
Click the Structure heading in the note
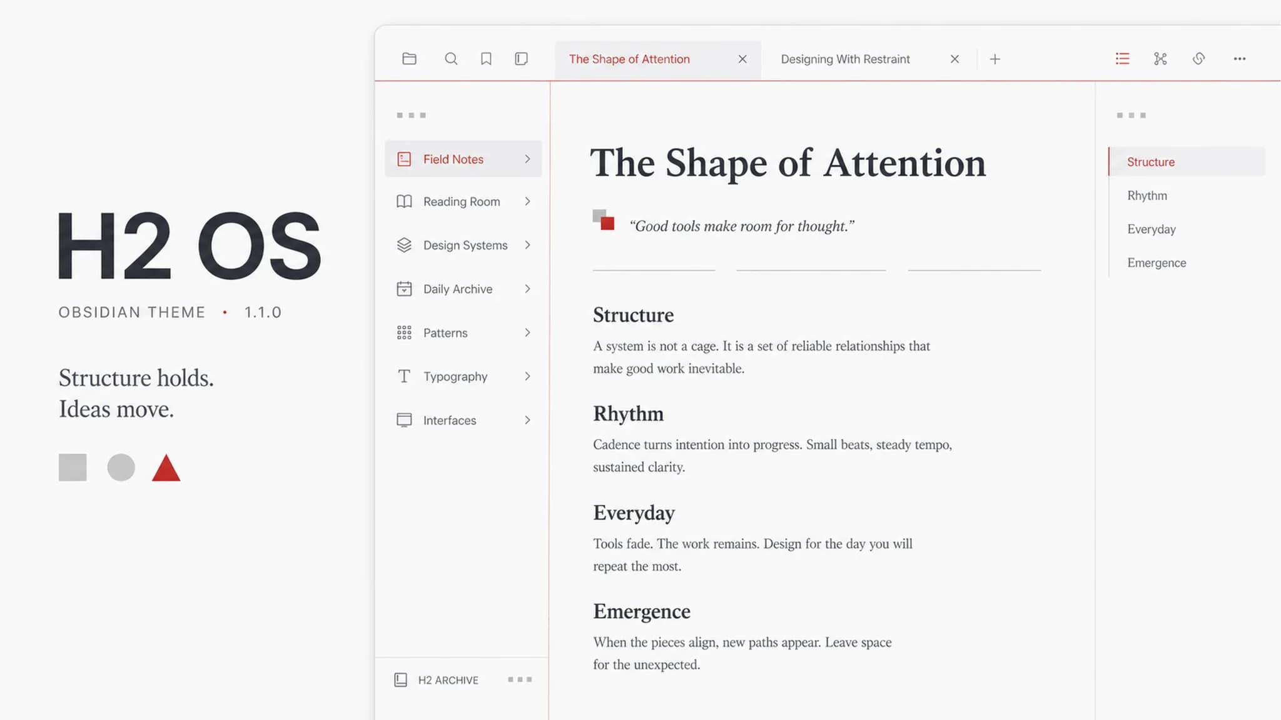pos(634,315)
